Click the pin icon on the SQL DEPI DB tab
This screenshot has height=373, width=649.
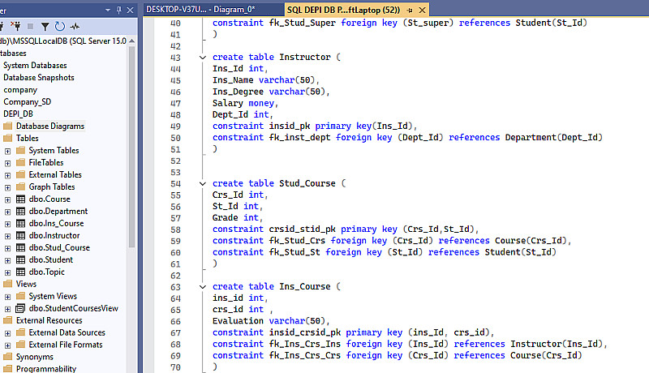click(x=410, y=10)
